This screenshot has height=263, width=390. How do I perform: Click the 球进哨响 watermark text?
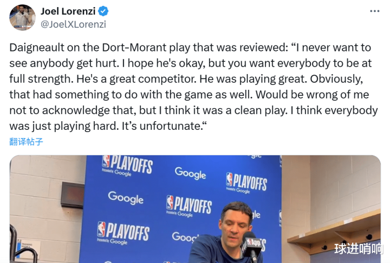[x=359, y=249]
